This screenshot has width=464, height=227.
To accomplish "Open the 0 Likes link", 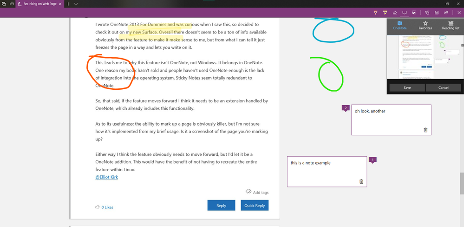I will click(x=107, y=207).
